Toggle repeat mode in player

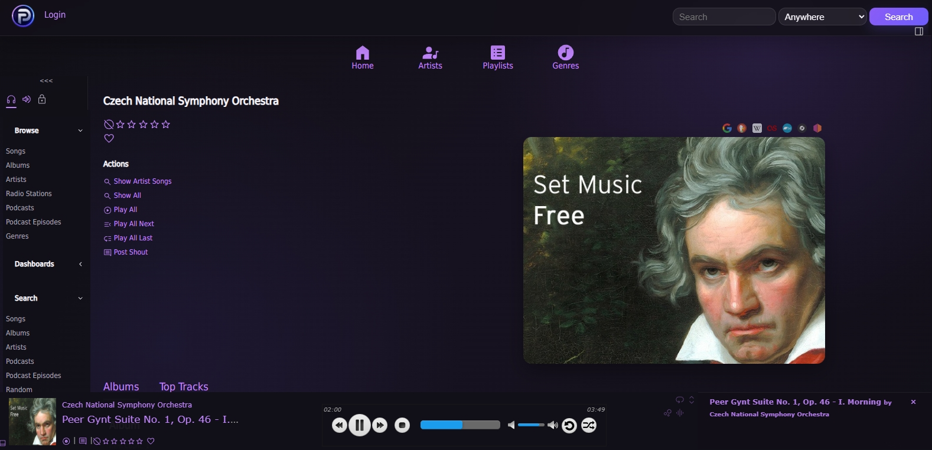[569, 425]
